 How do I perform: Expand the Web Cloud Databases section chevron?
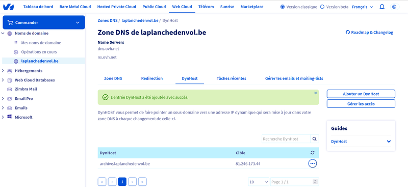[3, 80]
